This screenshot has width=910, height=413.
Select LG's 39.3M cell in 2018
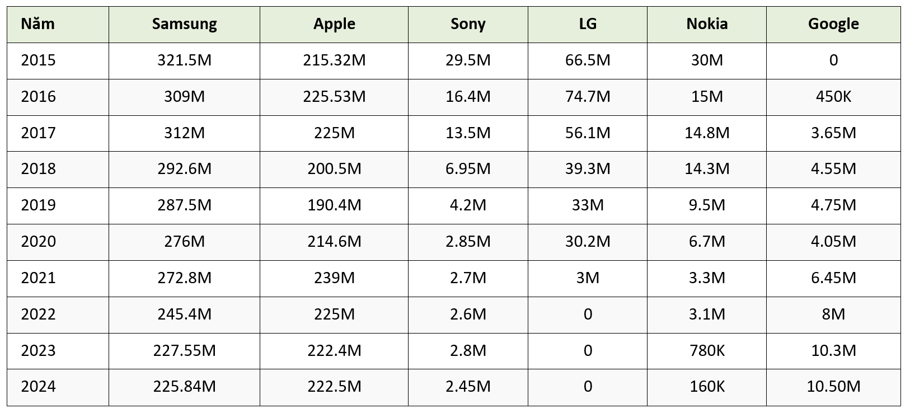point(588,169)
